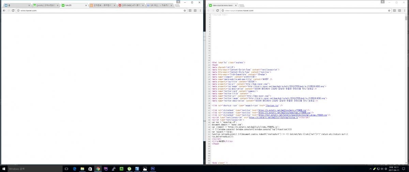Bookmark the view-source page with the star

click(390, 11)
